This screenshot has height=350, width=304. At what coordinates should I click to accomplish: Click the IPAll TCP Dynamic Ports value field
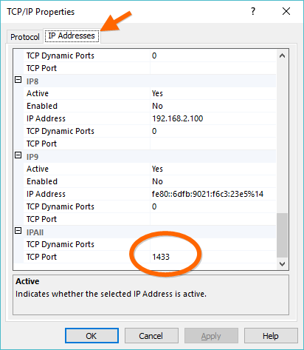point(213,244)
